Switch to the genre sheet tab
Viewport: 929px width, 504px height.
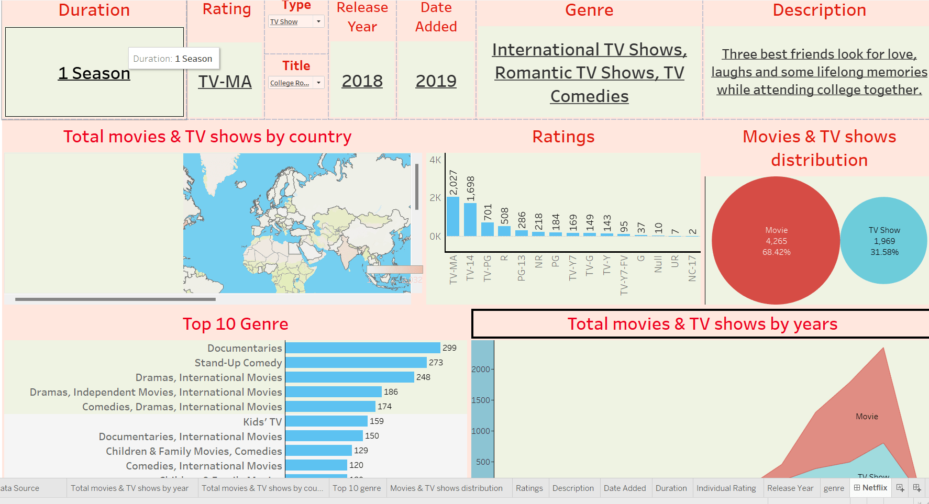click(834, 488)
